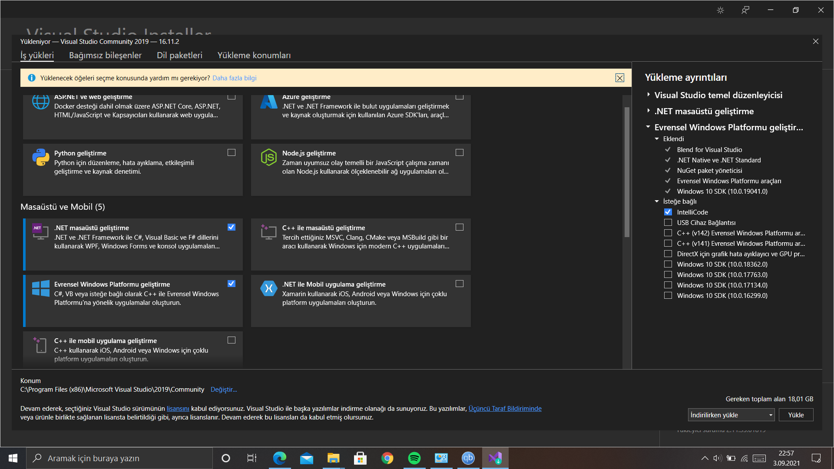Viewport: 834px width, 469px height.
Task: Switch to the Bağımsız bileşenler tab
Action: (105, 56)
